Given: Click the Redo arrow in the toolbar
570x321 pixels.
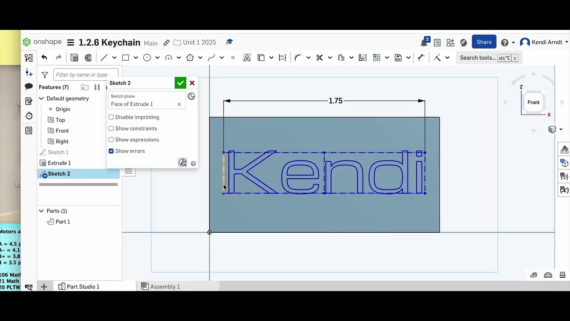Looking at the screenshot, I should pos(58,58).
